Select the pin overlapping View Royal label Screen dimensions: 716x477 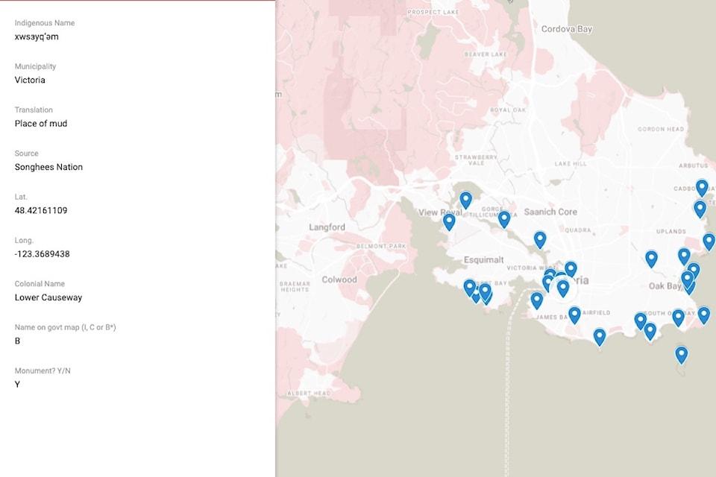tap(449, 221)
